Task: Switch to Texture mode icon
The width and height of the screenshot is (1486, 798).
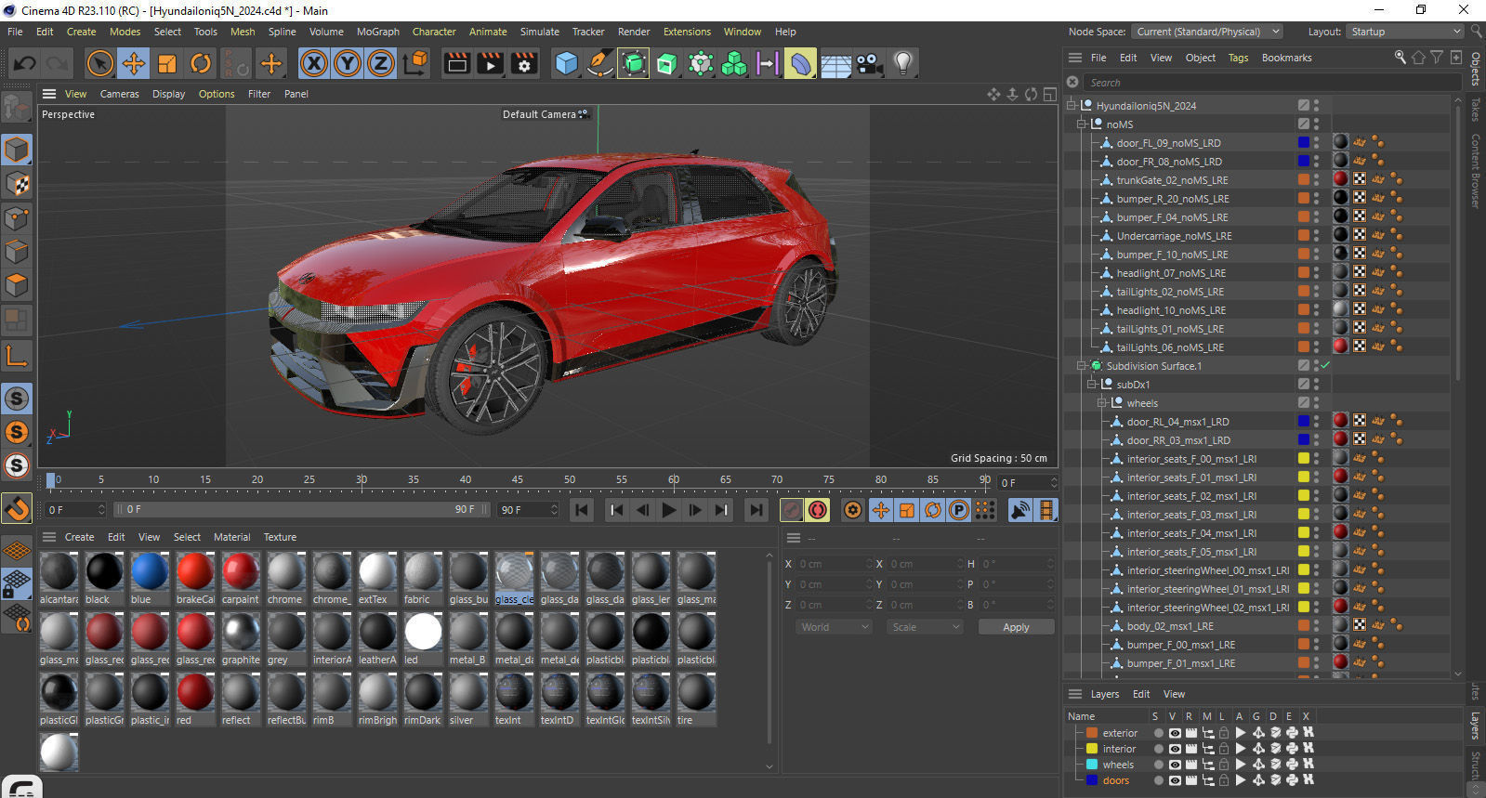Action: [17, 184]
